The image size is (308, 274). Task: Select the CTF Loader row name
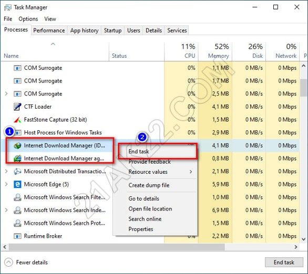coord(38,107)
